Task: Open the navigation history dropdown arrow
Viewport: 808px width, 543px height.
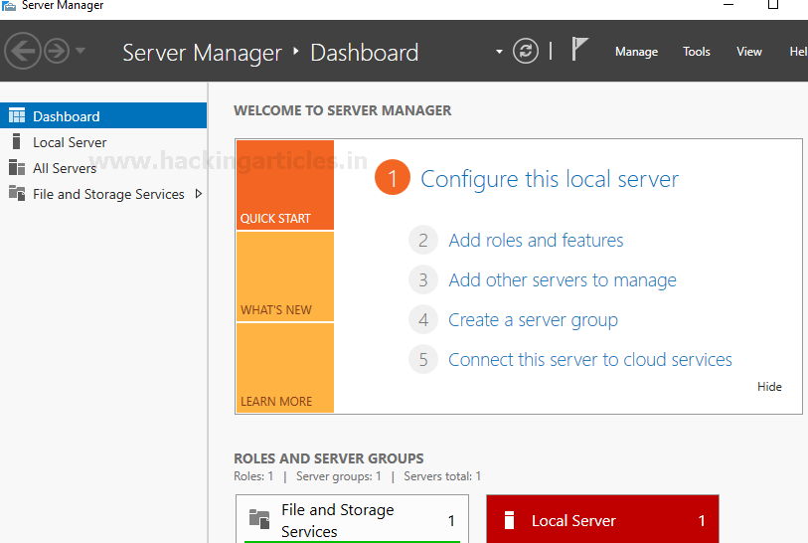Action: click(81, 51)
